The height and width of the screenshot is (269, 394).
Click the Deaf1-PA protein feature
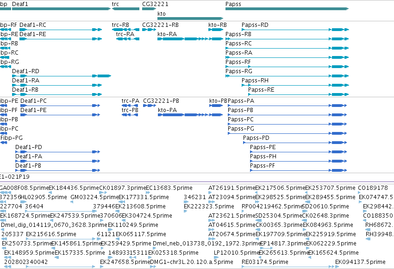58,161
